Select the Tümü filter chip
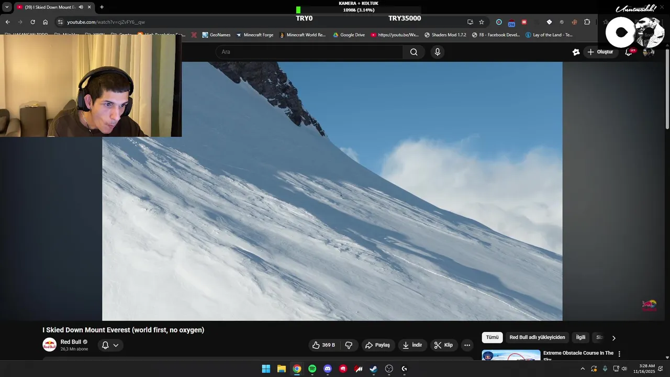 pos(493,338)
